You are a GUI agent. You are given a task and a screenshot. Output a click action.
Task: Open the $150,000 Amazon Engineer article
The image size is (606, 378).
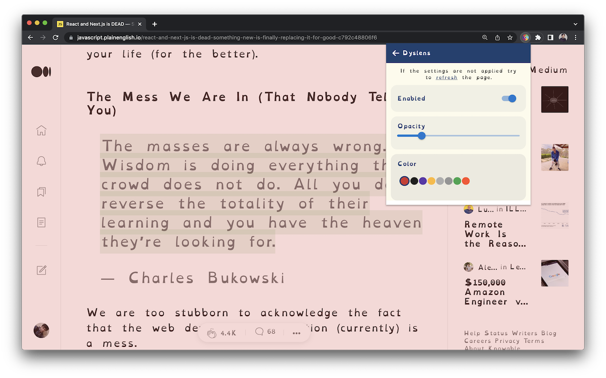[x=496, y=292]
